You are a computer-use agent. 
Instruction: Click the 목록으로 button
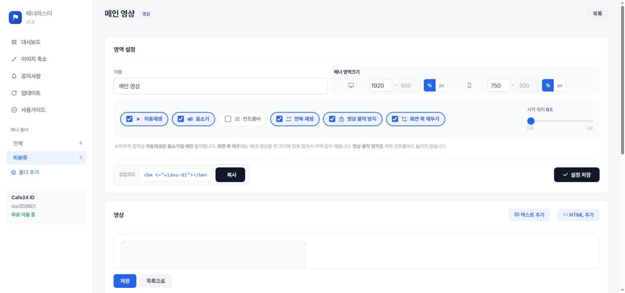(155, 281)
